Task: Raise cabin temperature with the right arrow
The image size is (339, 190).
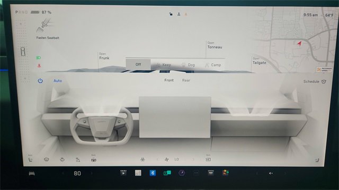Action: tap(92, 173)
